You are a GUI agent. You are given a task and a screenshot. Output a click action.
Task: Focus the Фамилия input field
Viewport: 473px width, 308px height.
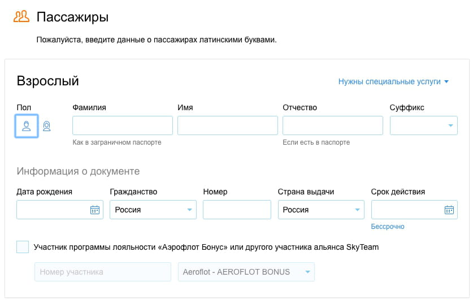[123, 125]
